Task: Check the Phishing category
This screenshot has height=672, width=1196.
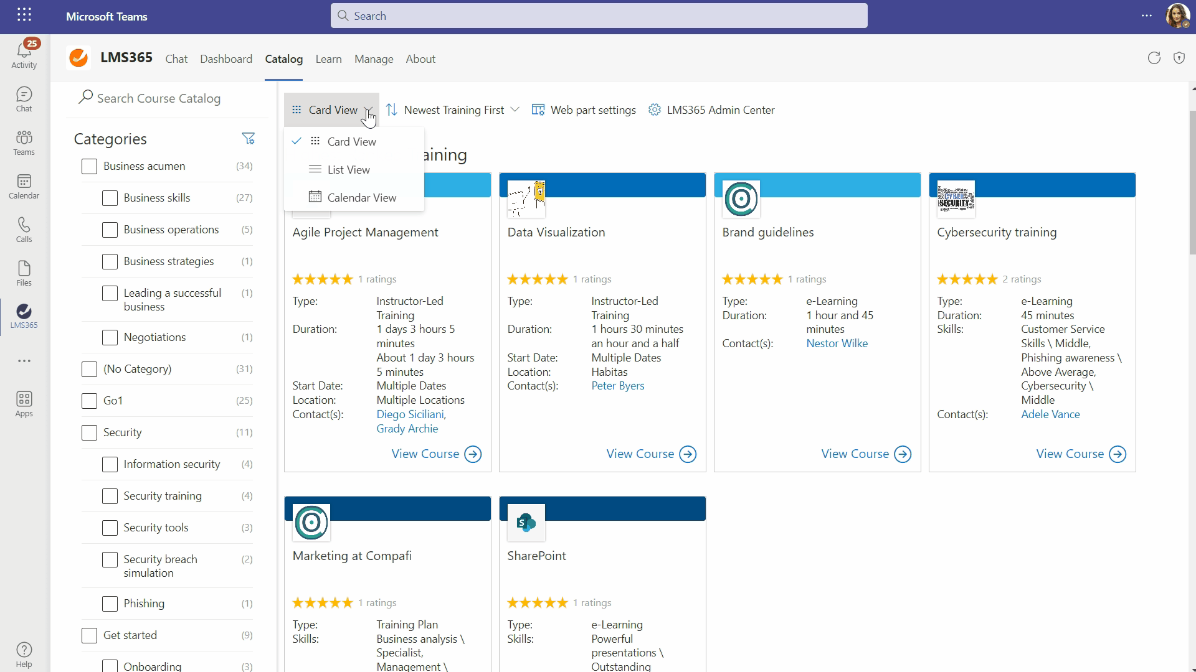Action: pos(110,604)
